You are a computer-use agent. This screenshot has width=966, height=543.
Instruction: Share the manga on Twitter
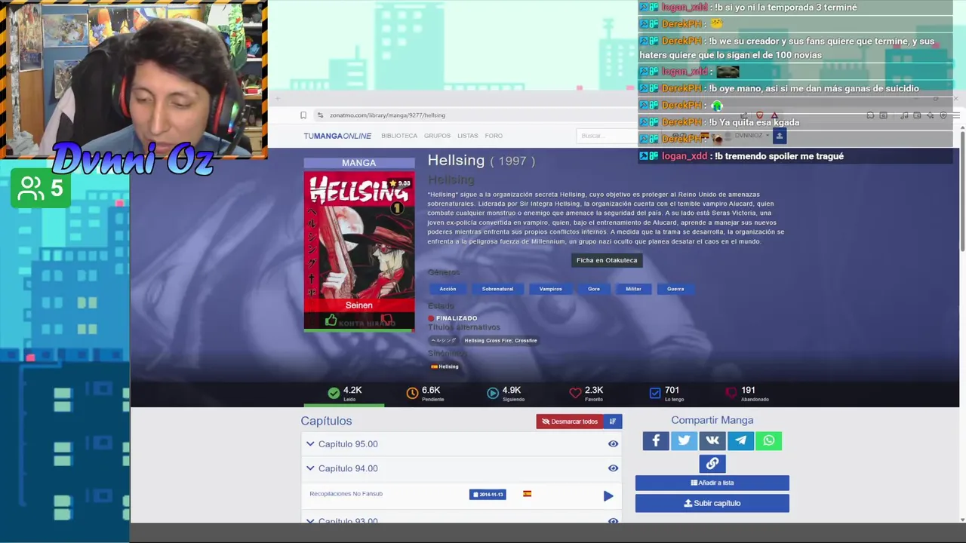pos(684,440)
